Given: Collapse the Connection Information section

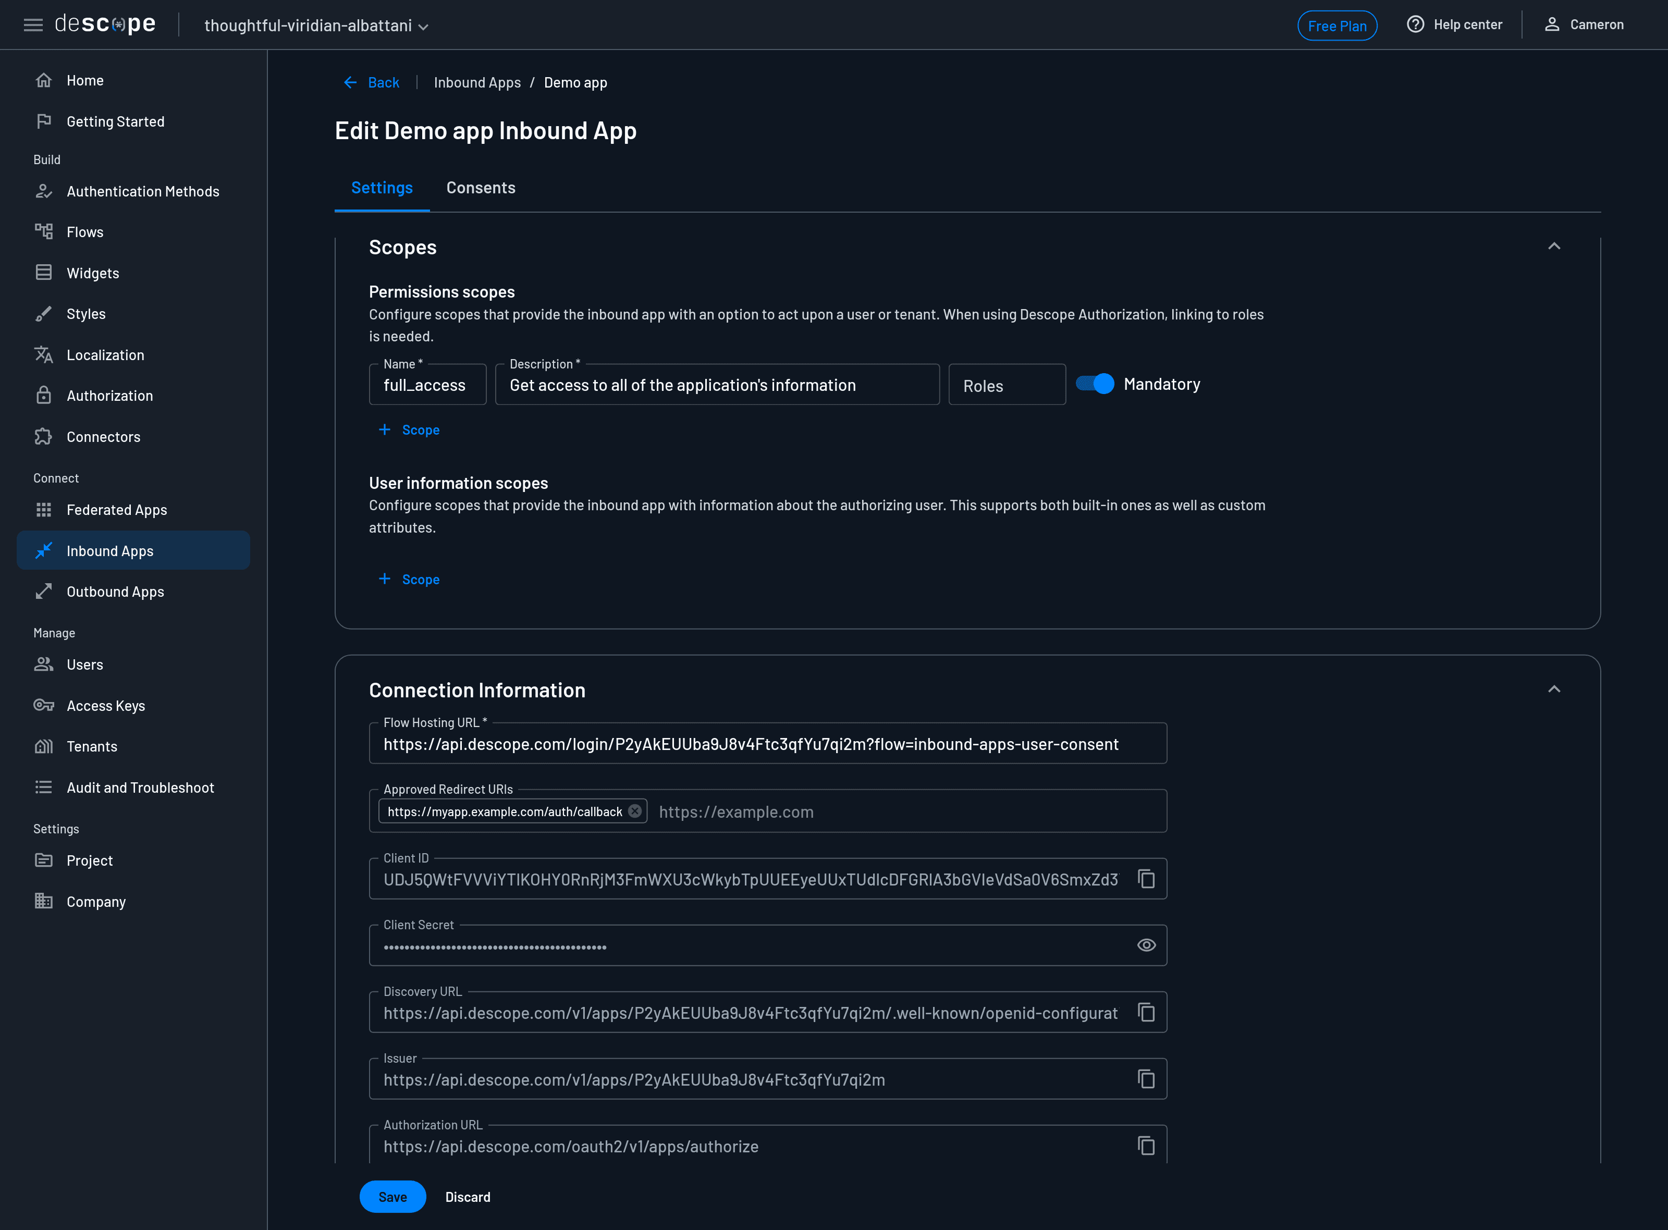Looking at the screenshot, I should (x=1553, y=690).
